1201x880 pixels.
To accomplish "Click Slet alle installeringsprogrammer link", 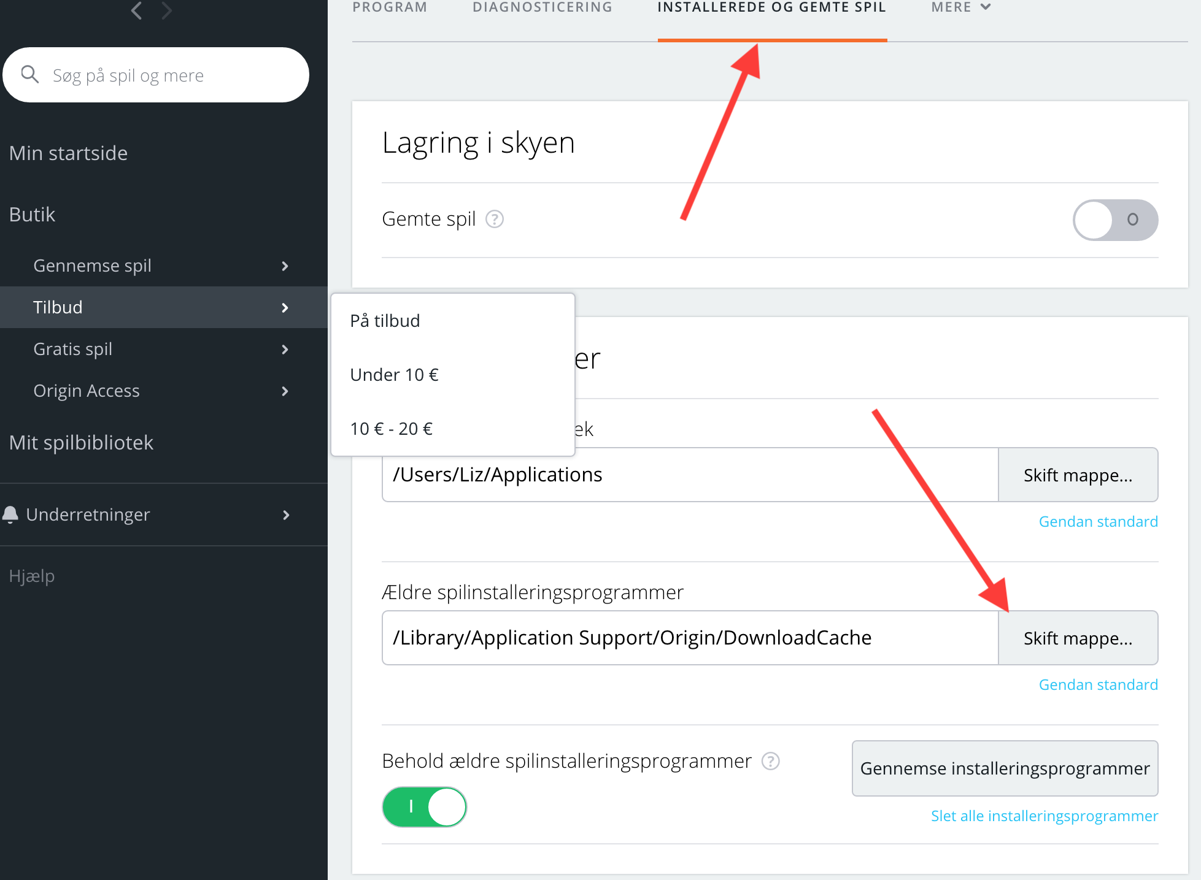I will pyautogui.click(x=1044, y=816).
